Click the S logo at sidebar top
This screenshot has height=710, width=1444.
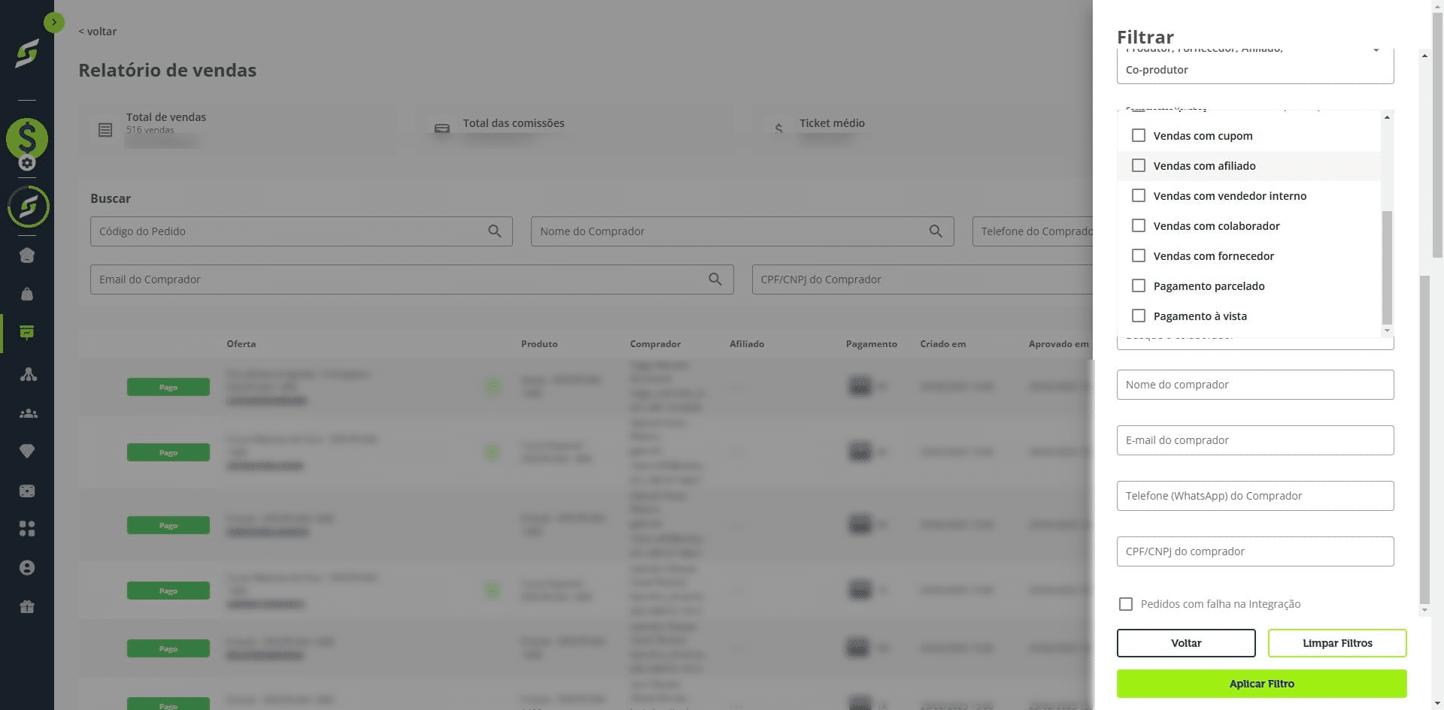tap(27, 55)
